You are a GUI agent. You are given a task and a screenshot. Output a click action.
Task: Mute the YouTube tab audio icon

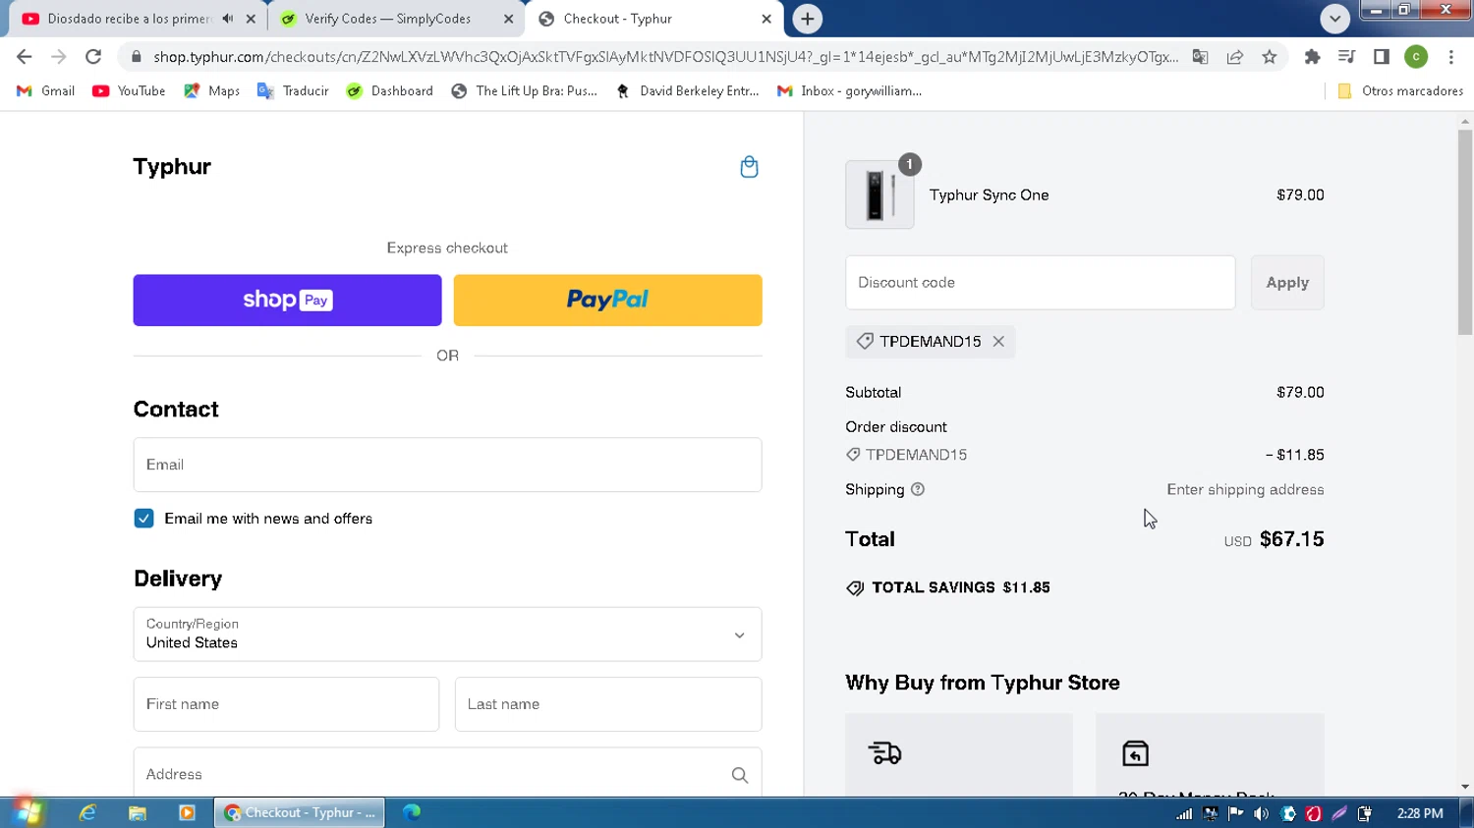tap(228, 19)
